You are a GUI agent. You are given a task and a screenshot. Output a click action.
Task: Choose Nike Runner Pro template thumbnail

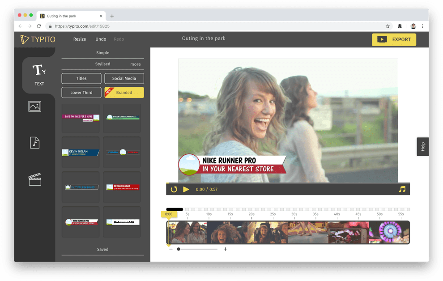click(81, 222)
